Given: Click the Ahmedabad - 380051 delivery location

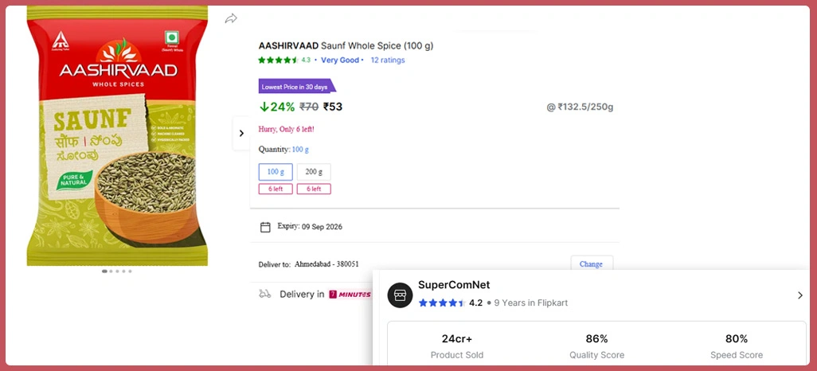Looking at the screenshot, I should point(326,264).
